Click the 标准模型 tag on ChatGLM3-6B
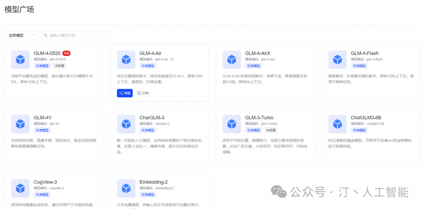This screenshot has width=422, height=209. click(359, 130)
